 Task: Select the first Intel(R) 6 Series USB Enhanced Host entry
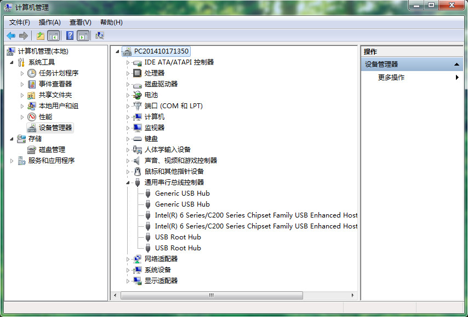pyautogui.click(x=256, y=215)
